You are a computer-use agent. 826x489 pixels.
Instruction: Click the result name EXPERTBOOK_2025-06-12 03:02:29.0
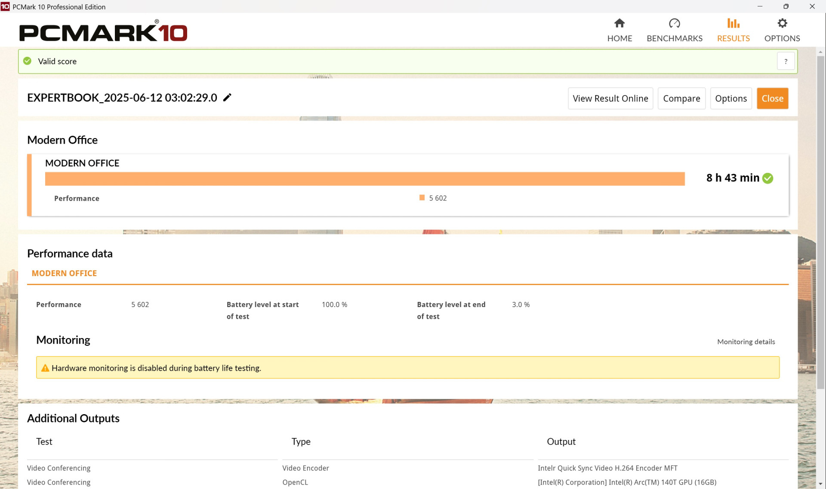tap(122, 98)
